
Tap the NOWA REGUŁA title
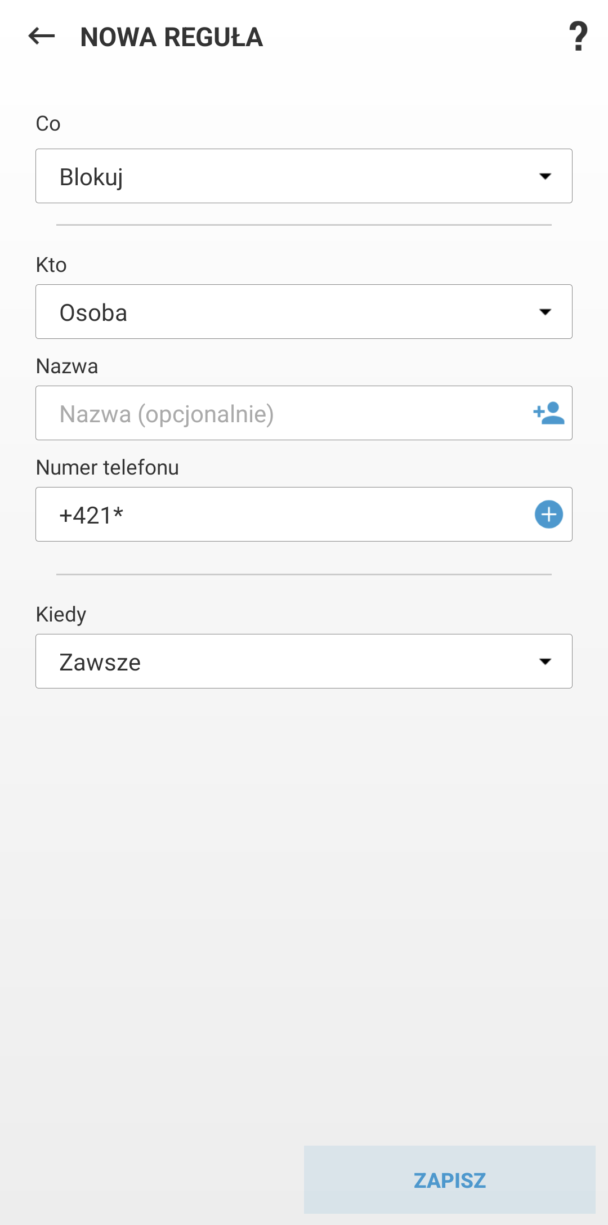coord(172,38)
